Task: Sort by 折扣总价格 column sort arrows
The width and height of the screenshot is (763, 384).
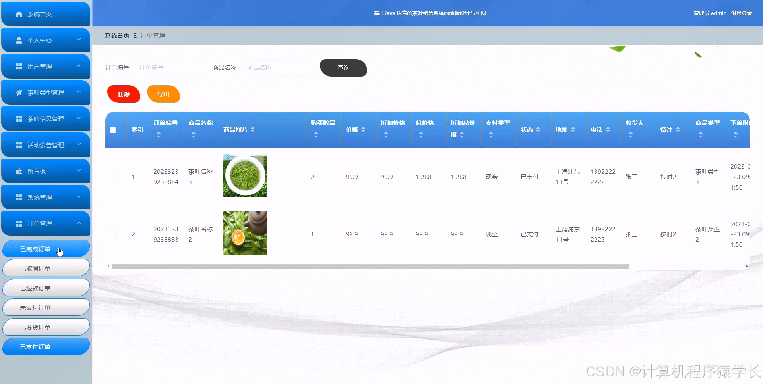Action: [x=462, y=135]
